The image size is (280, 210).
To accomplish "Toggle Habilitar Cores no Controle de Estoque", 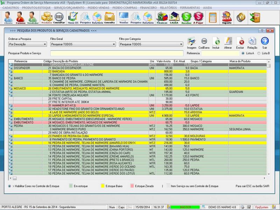I will click(x=9, y=186).
